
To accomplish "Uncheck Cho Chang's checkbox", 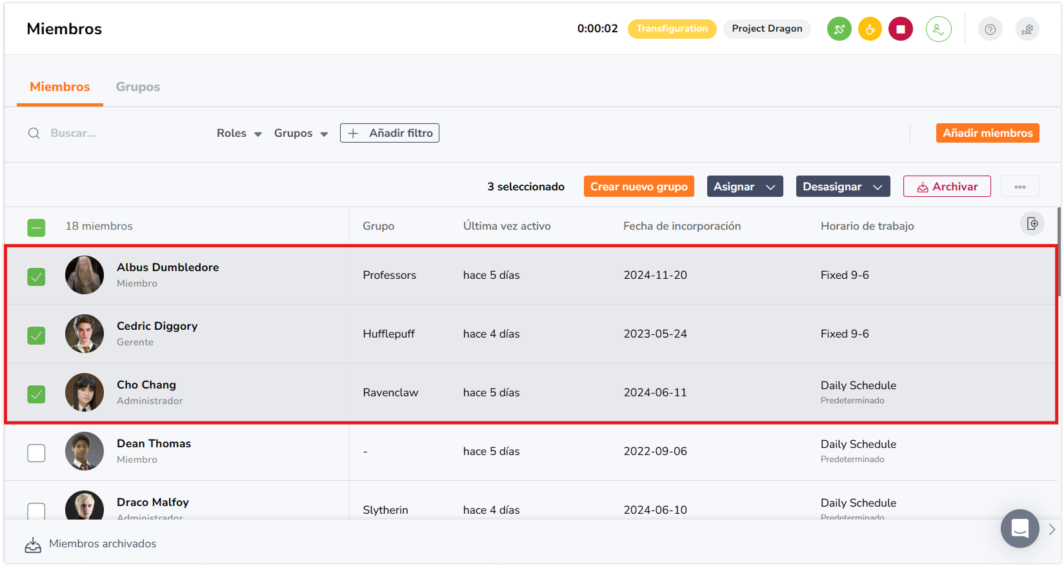I will (36, 394).
